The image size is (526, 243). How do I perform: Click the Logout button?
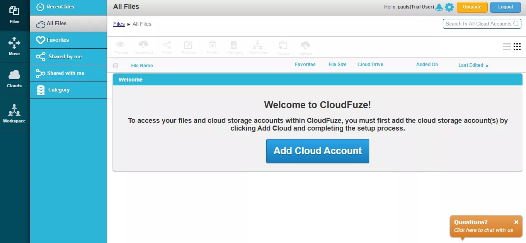click(506, 7)
